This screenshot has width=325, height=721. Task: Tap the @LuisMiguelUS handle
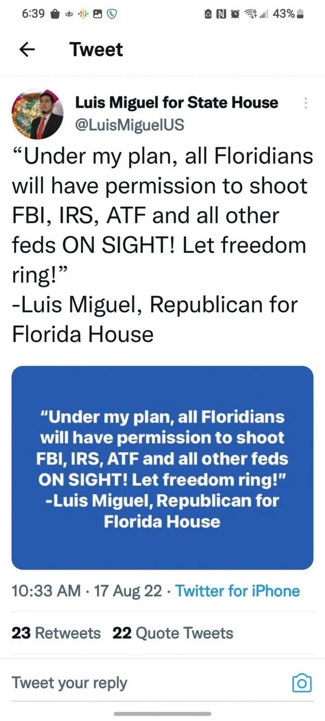129,125
